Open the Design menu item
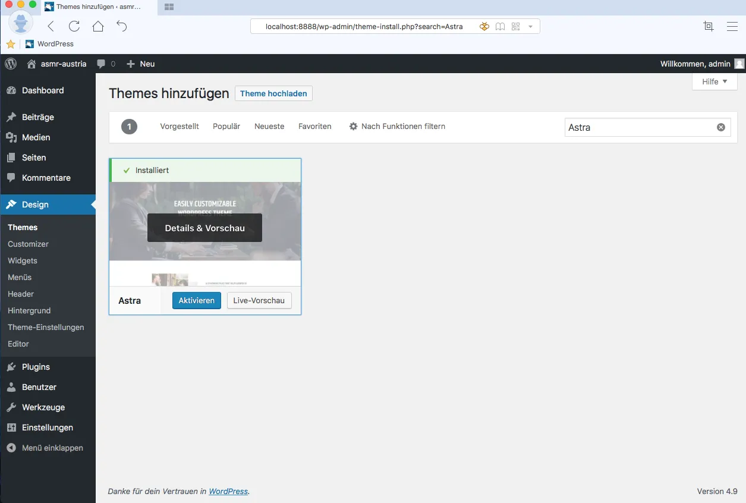 click(x=48, y=205)
